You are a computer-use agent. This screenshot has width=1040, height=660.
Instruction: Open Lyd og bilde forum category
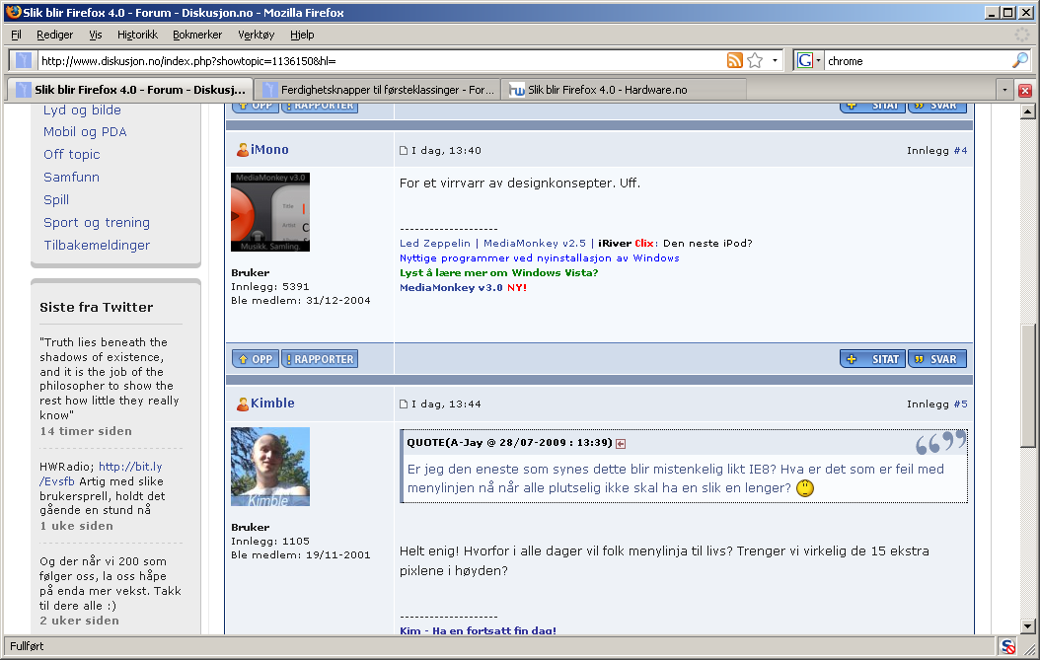(x=82, y=110)
